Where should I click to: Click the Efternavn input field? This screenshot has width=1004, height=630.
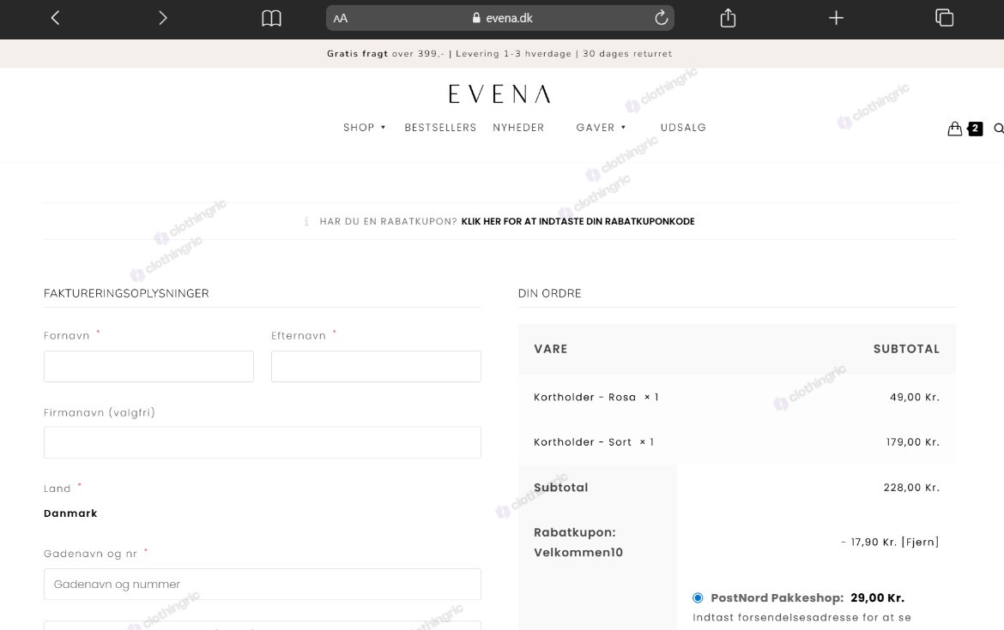pyautogui.click(x=376, y=367)
